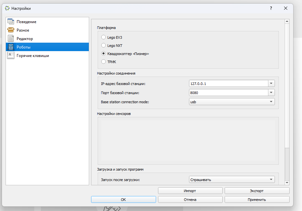Click the Запуск после загрузки label

[x=120, y=180]
